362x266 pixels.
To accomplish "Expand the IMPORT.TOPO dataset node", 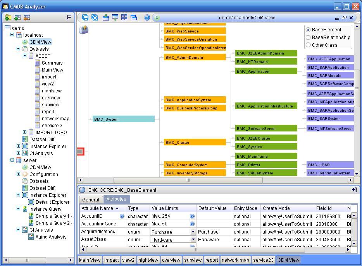I will pos(24,132).
